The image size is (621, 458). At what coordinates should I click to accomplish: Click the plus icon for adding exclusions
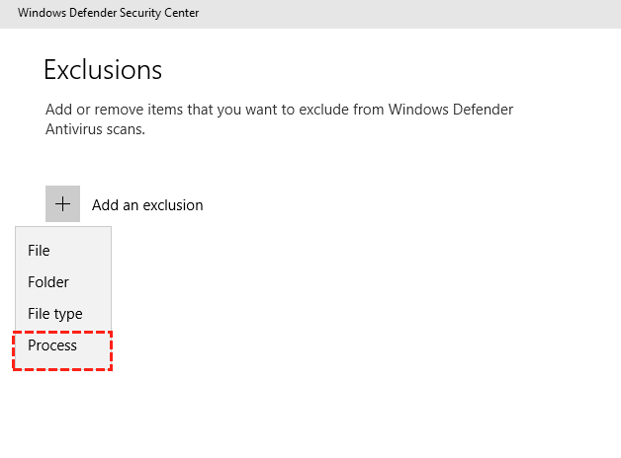(62, 204)
